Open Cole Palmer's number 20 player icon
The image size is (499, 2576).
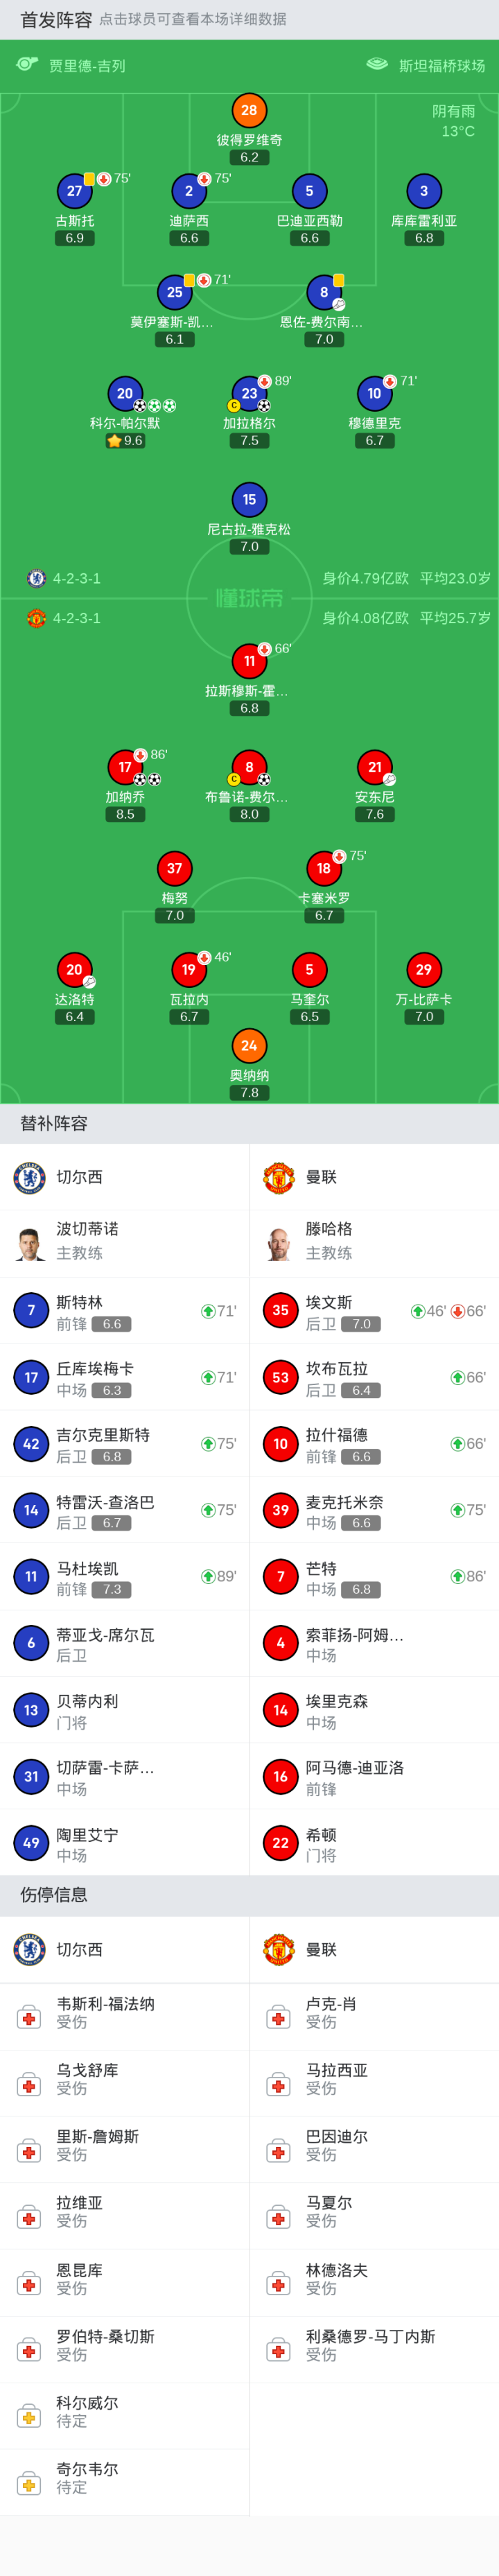tap(124, 393)
